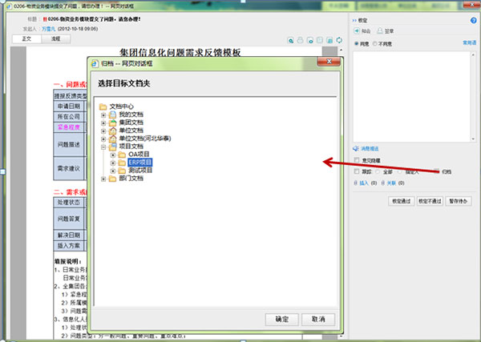Viewport: 481px width, 342px height.
Task: Click the 集团文档 folder icon
Action: click(x=112, y=123)
